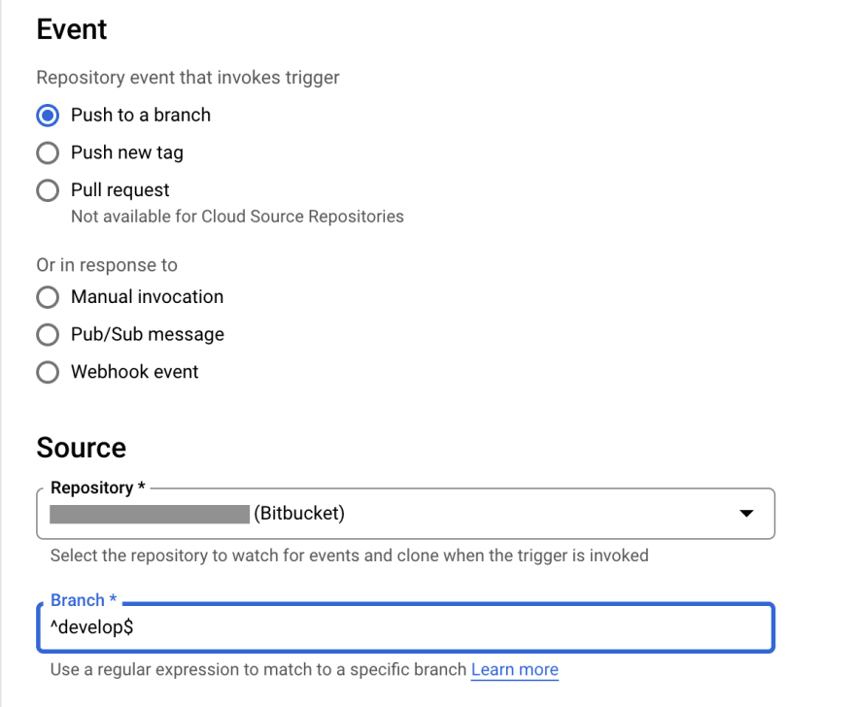855x707 pixels.
Task: Click the "Pub/Sub message" label text
Action: 148,334
